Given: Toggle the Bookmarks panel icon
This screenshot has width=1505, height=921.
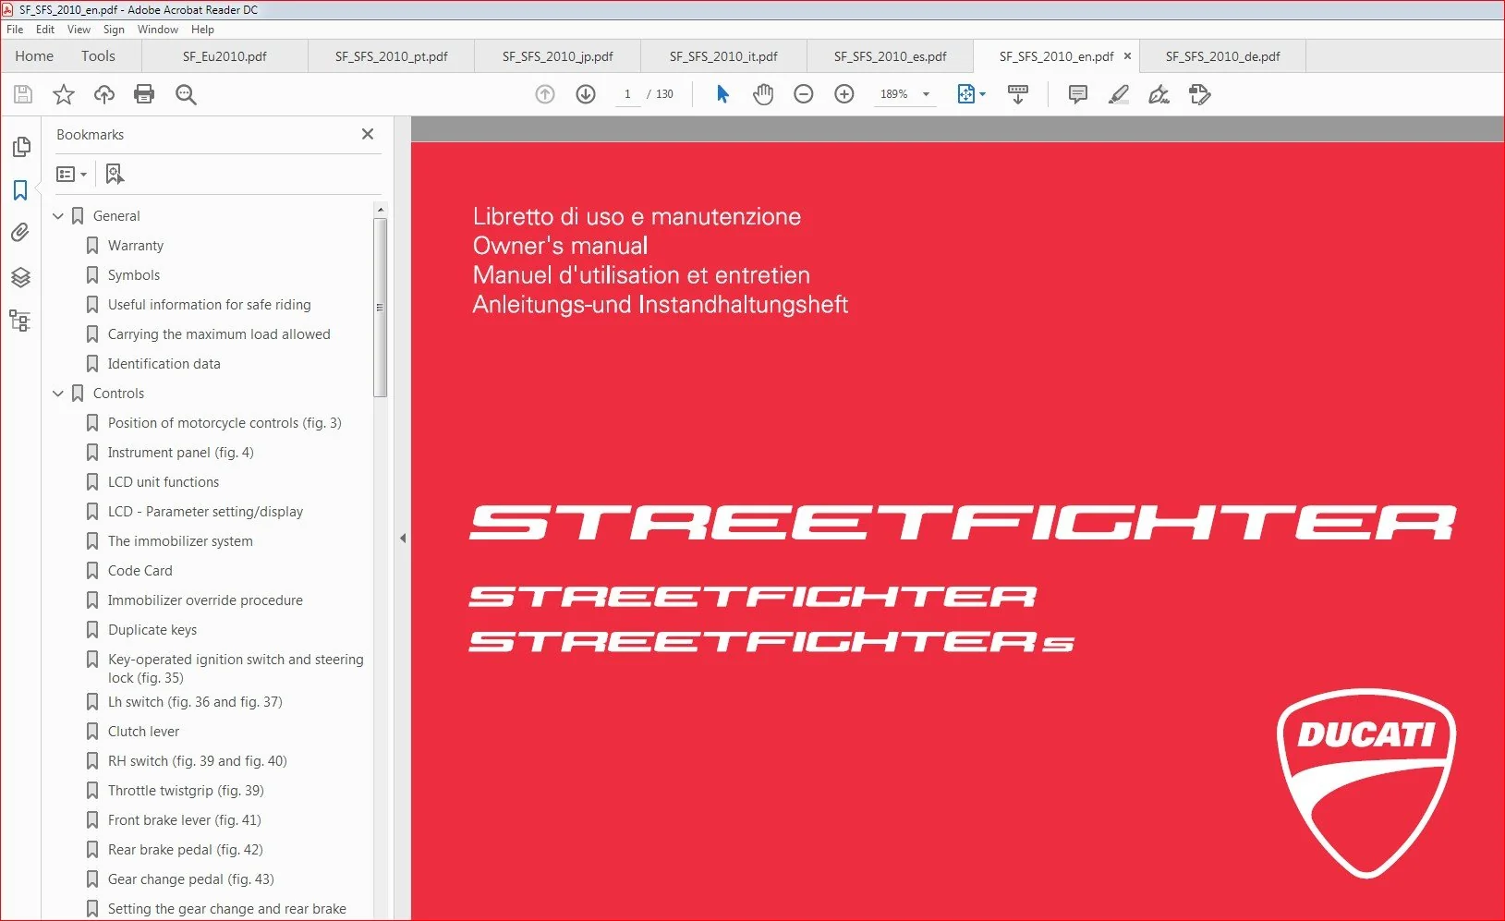Looking at the screenshot, I should (20, 190).
